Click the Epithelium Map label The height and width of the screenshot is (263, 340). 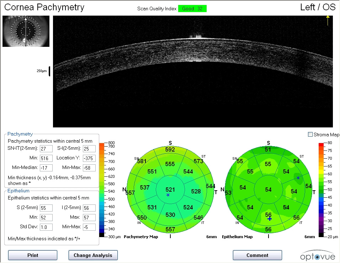(x=237, y=237)
